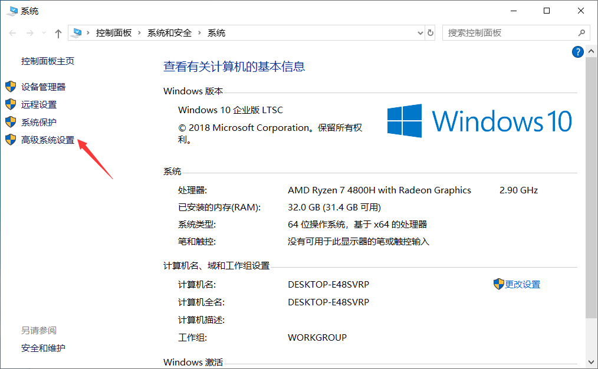Open help via blue question mark
This screenshot has width=598, height=369.
click(578, 52)
